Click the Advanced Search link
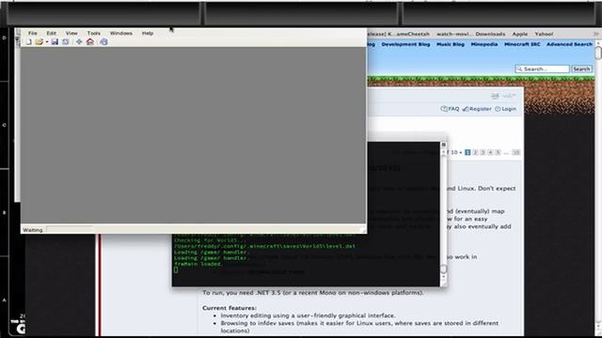Viewport: 602px width, 338px height. tap(570, 44)
